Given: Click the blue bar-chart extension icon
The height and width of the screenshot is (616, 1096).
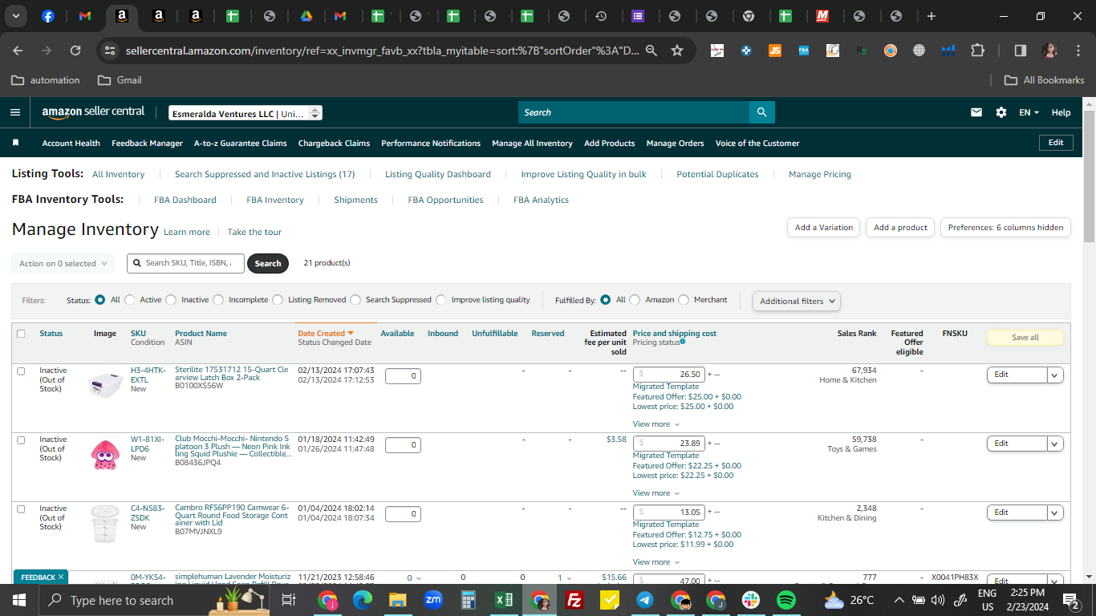Looking at the screenshot, I should [x=948, y=51].
